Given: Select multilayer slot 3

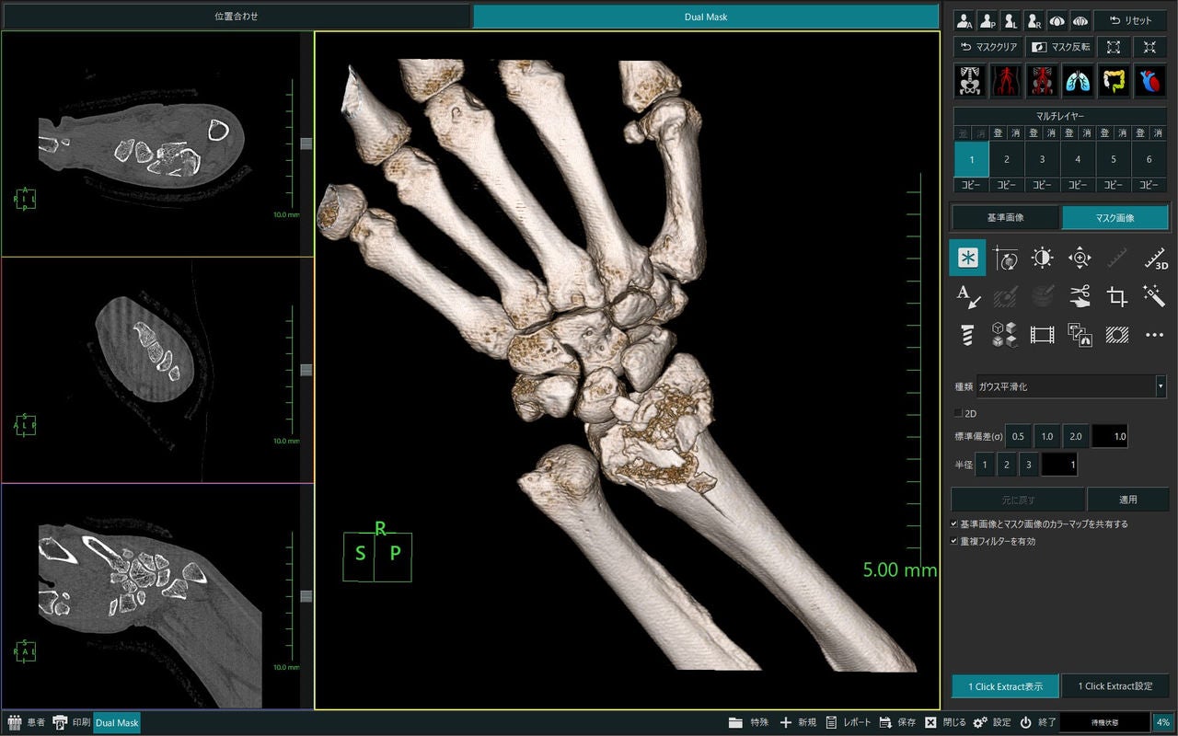Looking at the screenshot, I should [x=1042, y=159].
